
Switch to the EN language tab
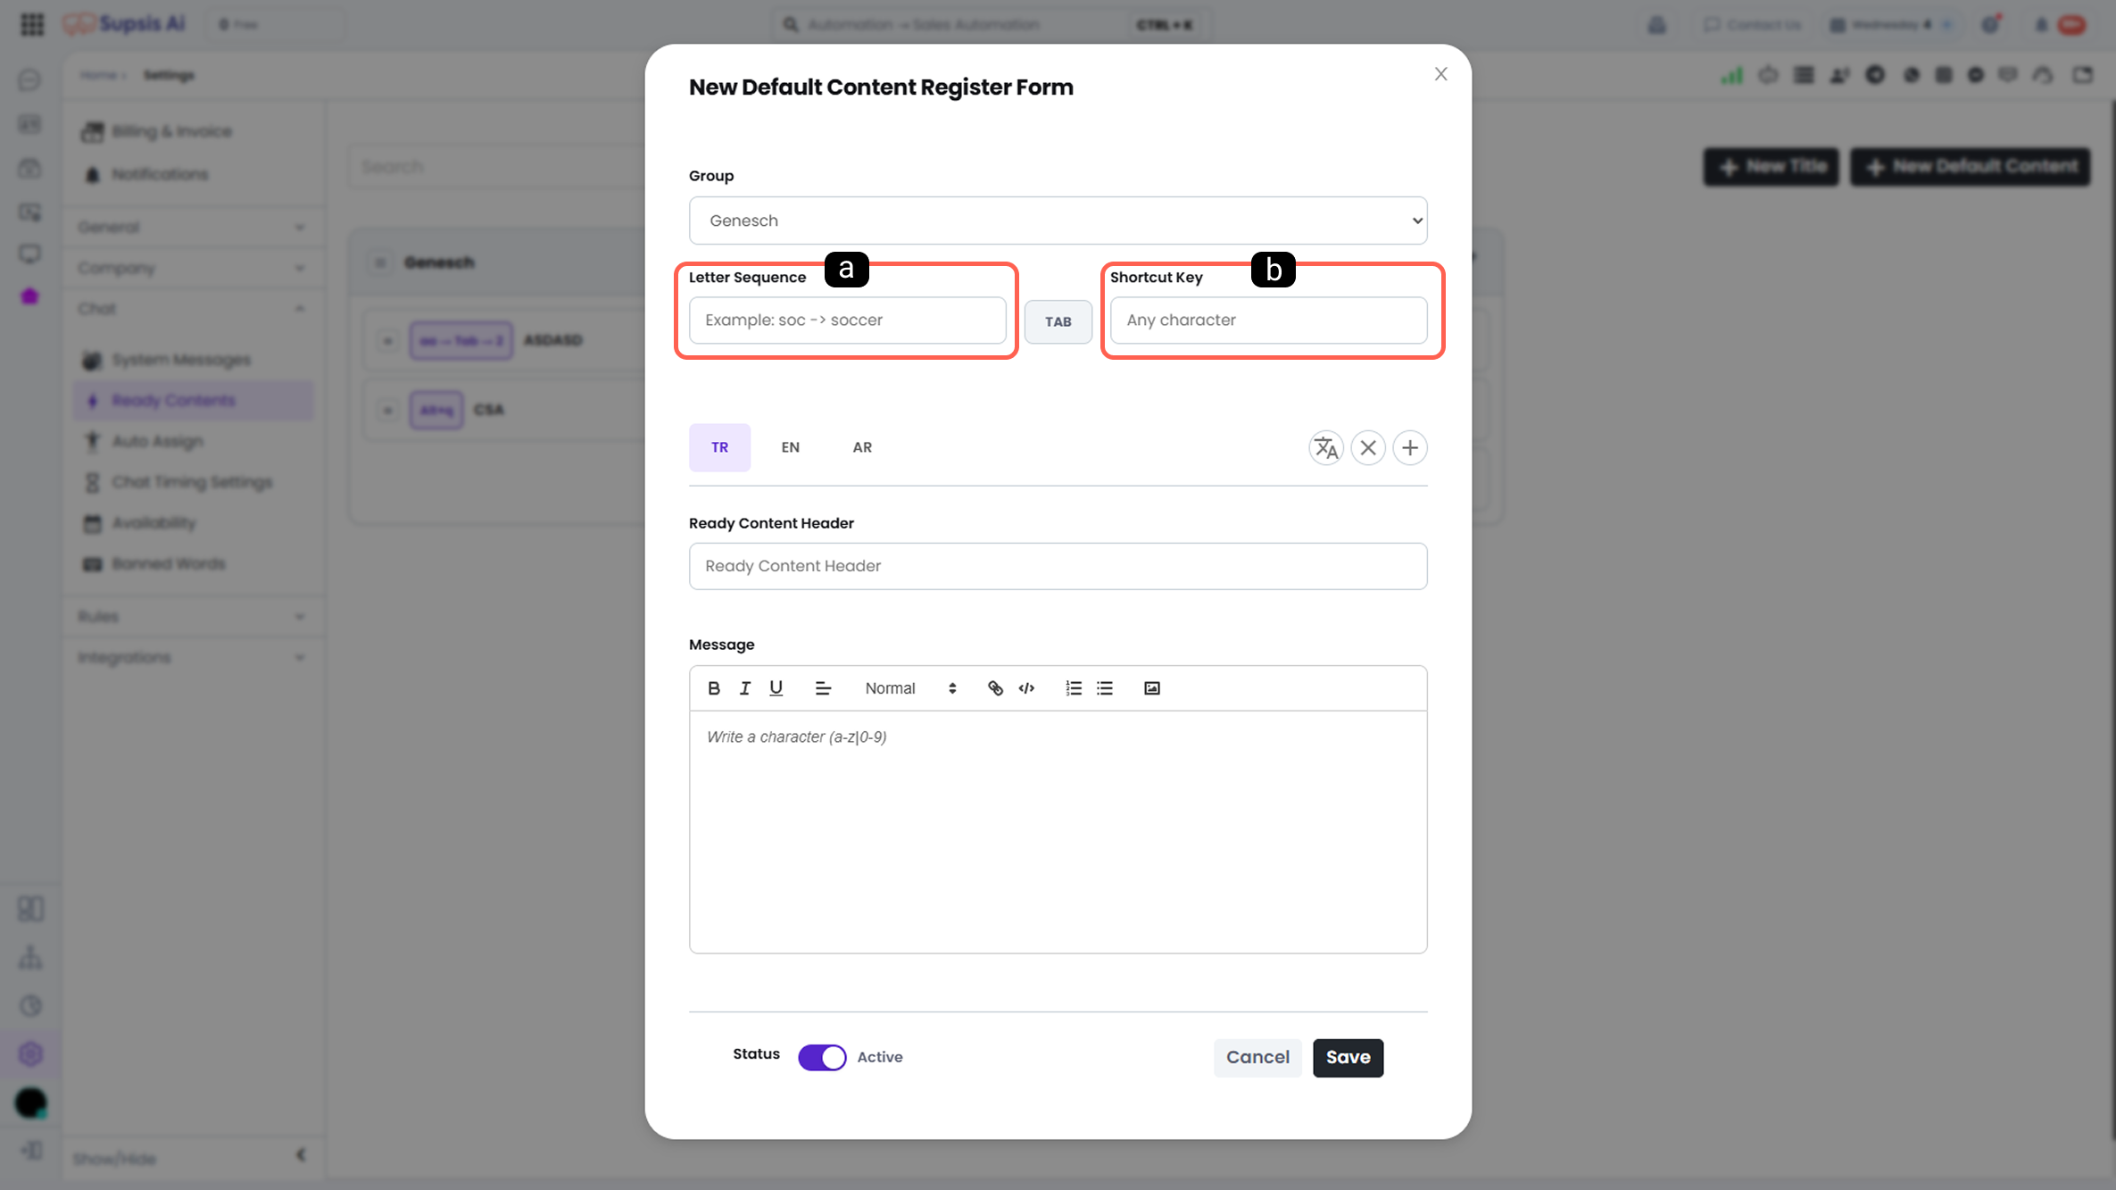tap(790, 447)
